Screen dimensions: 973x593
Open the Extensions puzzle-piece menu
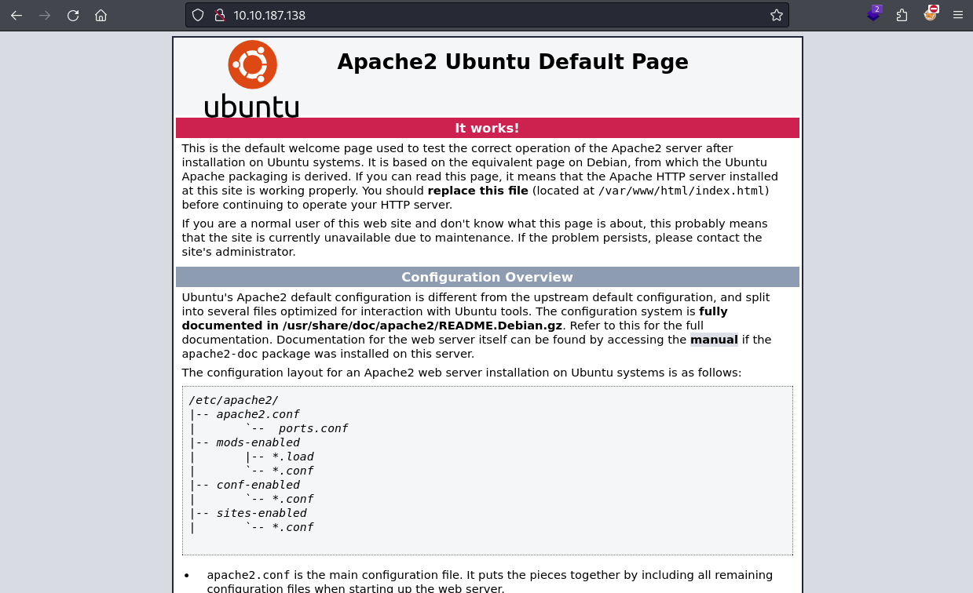(x=902, y=15)
